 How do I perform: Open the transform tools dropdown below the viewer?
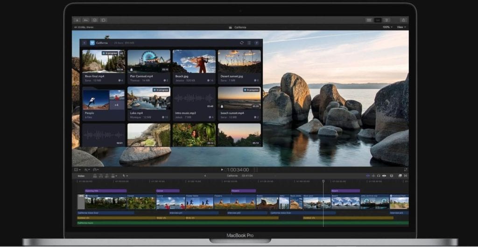pos(87,169)
